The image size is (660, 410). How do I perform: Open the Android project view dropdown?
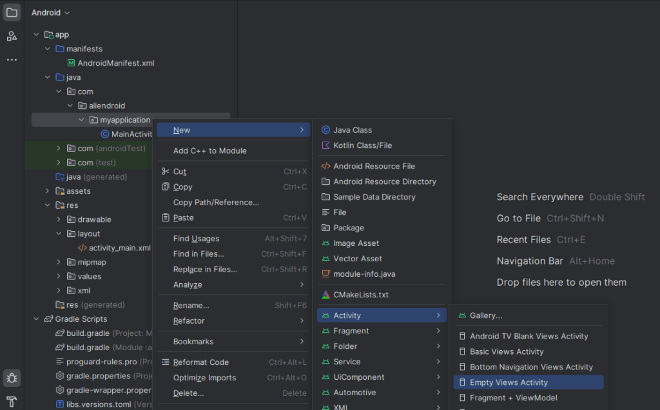pyautogui.click(x=50, y=13)
